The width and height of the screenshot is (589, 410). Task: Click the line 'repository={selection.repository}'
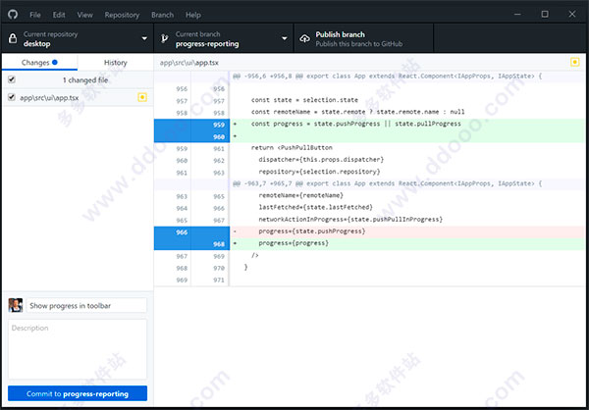319,172
